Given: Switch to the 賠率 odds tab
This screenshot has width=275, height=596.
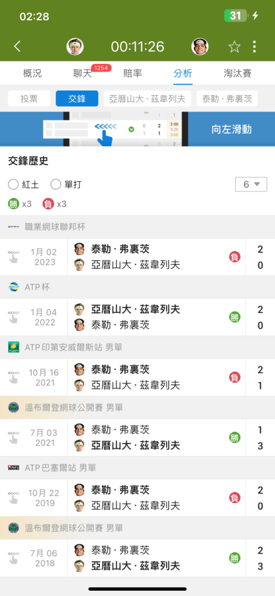Looking at the screenshot, I should (x=133, y=73).
